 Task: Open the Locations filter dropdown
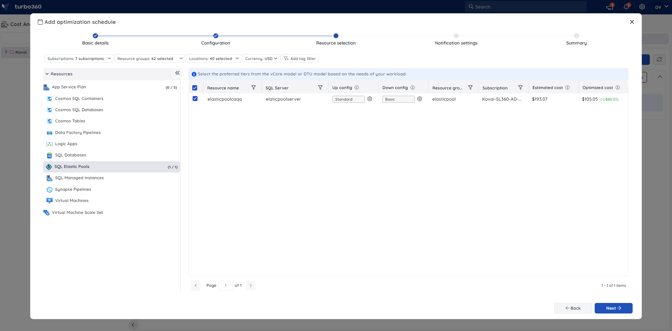[214, 59]
